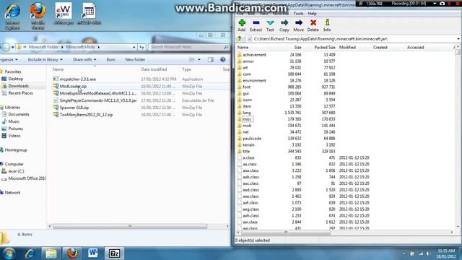Image resolution: width=462 pixels, height=260 pixels.
Task: Open Acer (C:) drive in sidebar
Action: tap(16, 171)
